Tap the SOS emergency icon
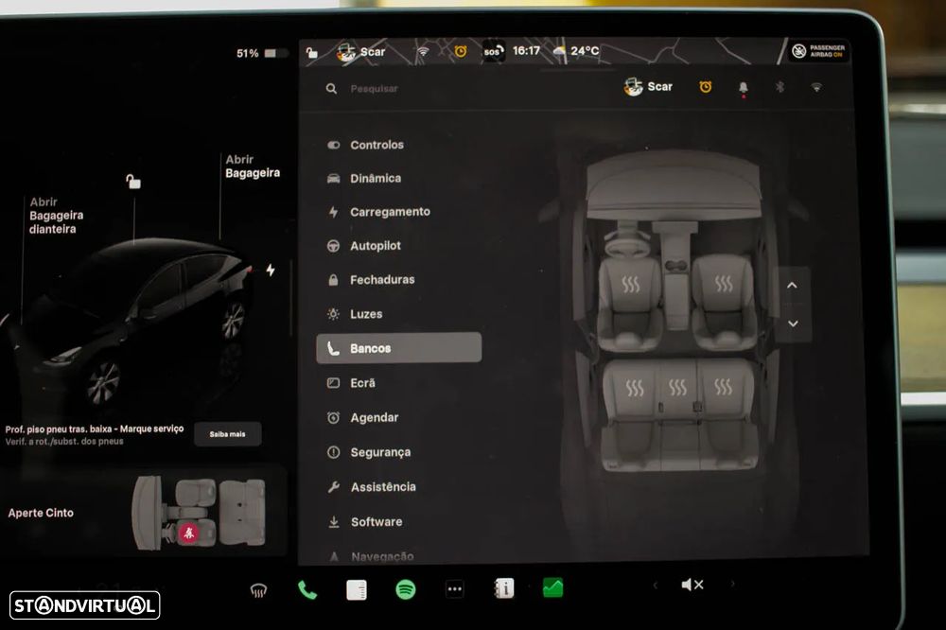 [492, 52]
